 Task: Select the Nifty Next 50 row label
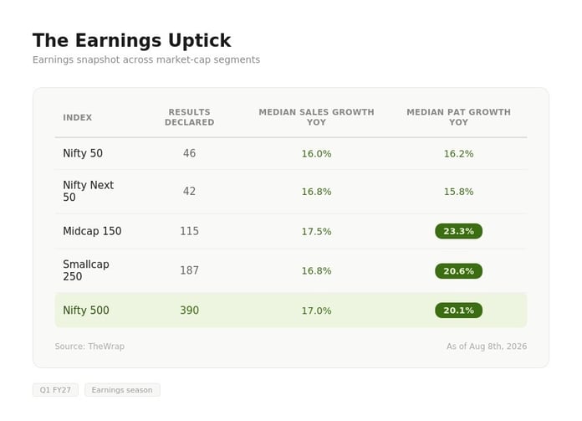pos(89,191)
